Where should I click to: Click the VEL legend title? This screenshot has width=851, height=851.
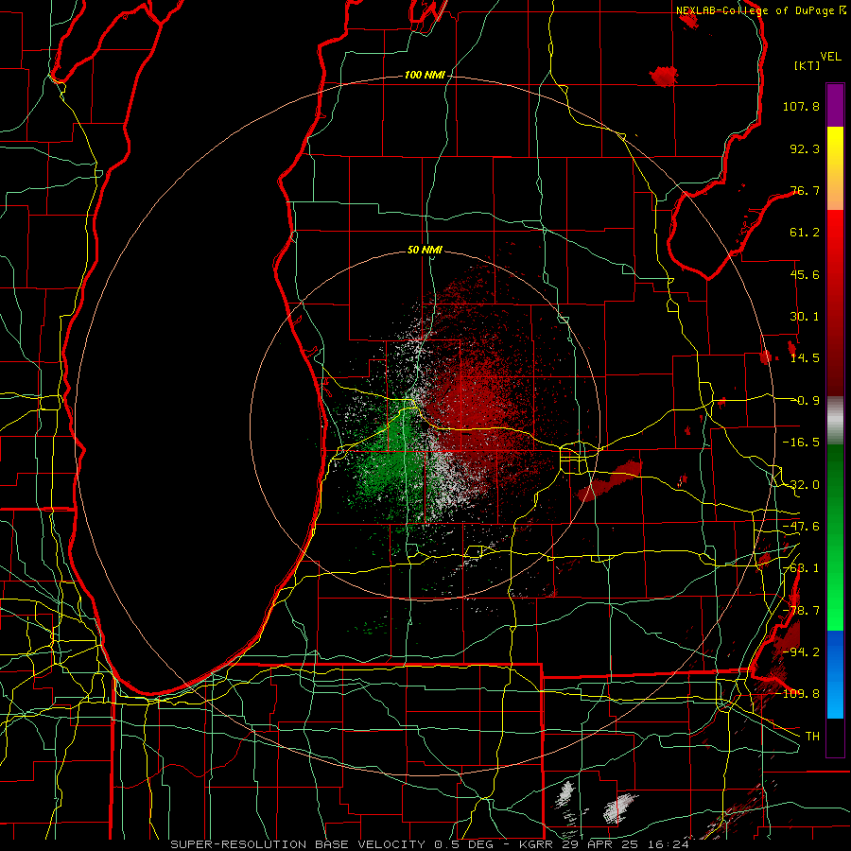(830, 57)
